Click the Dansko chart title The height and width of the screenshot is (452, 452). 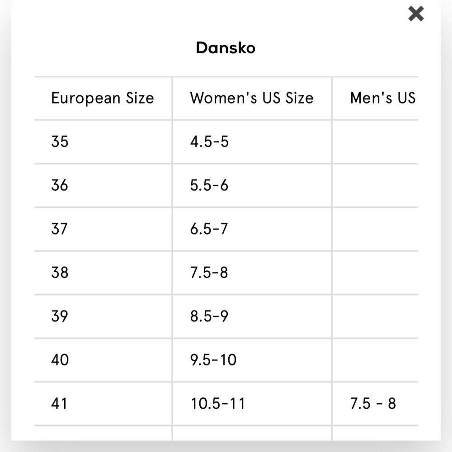click(x=226, y=48)
